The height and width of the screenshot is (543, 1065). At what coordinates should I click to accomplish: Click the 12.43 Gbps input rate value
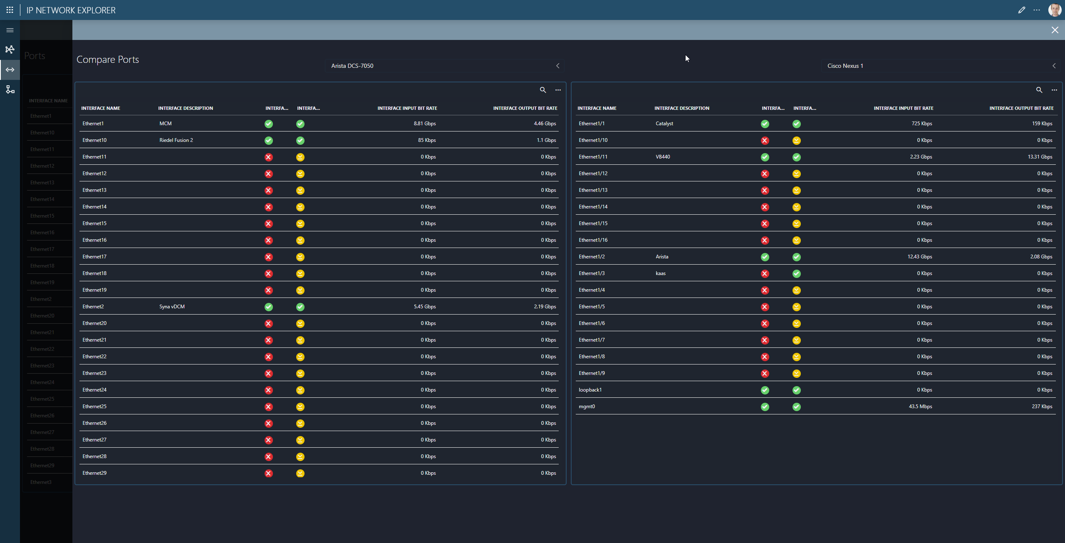[920, 257]
